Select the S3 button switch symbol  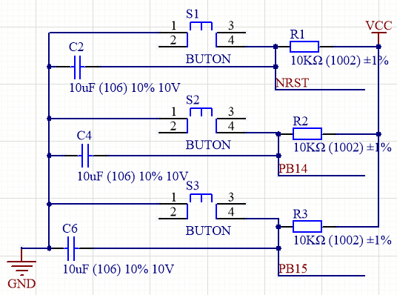tap(201, 206)
